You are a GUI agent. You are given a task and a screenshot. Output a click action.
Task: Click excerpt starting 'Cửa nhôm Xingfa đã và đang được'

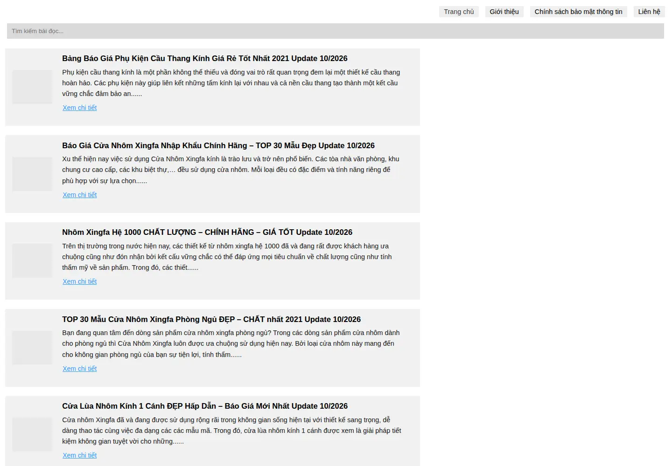[231, 431]
